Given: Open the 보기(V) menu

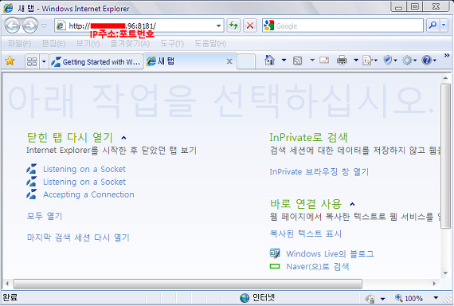Looking at the screenshot, I should [88, 44].
